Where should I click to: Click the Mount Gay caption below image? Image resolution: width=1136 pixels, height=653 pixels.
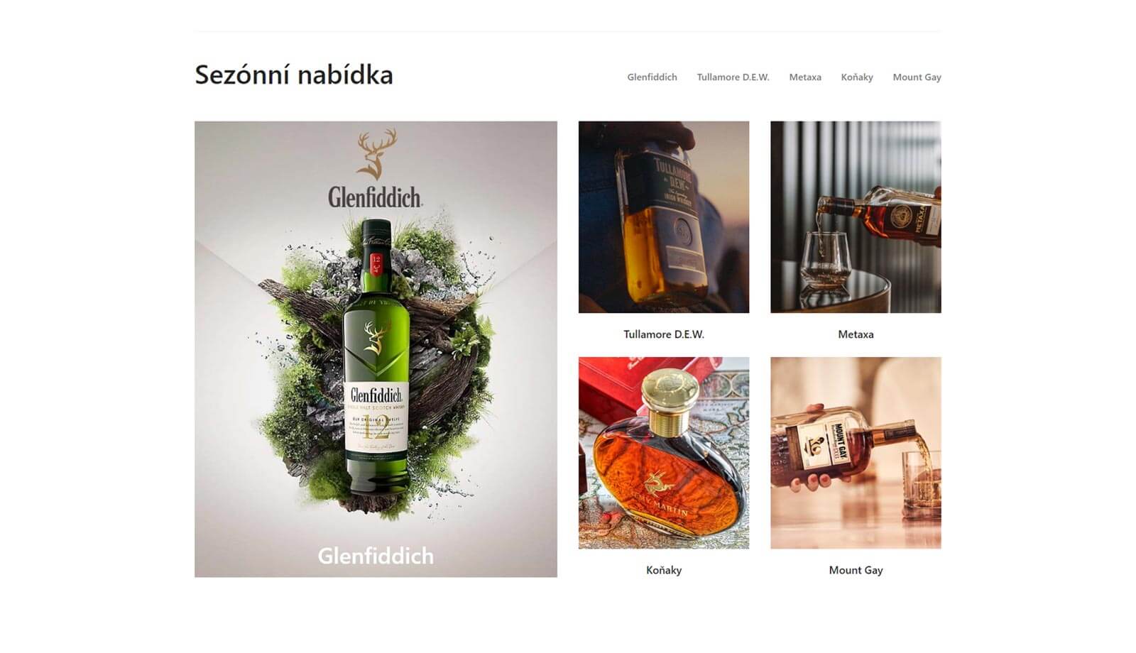tap(856, 570)
